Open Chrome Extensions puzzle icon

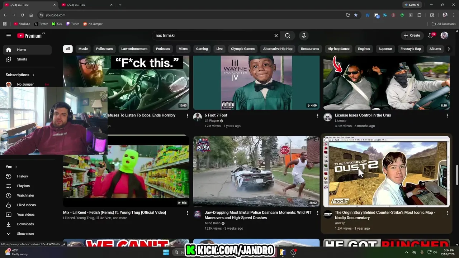click(419, 15)
